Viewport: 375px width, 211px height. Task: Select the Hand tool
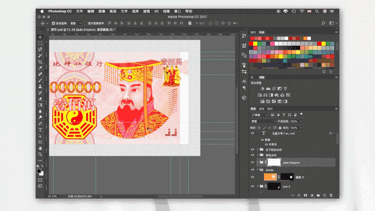click(x=40, y=148)
